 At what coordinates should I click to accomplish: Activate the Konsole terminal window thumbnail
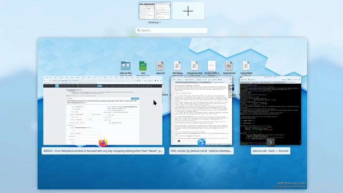click(x=270, y=110)
